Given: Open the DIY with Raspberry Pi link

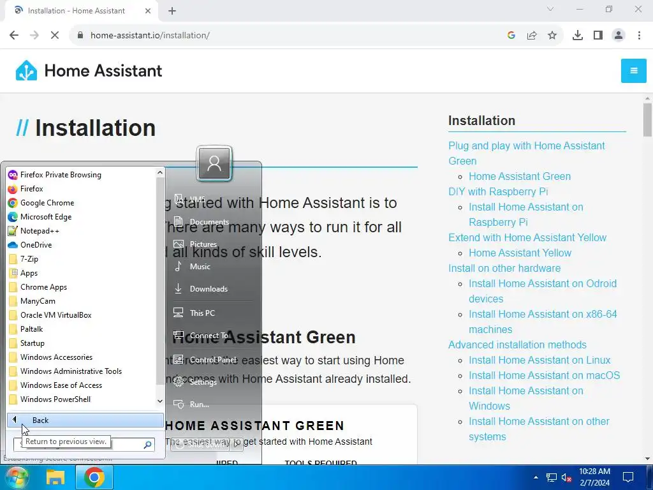Looking at the screenshot, I should [498, 191].
